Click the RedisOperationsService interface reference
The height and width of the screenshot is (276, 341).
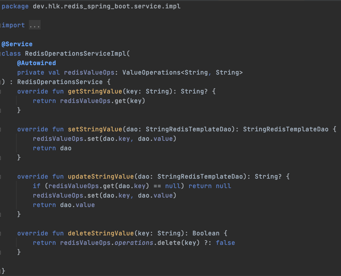coord(60,82)
